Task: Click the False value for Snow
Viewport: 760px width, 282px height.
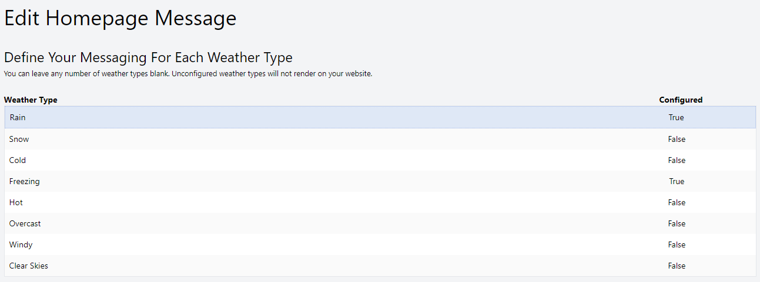Action: click(677, 139)
